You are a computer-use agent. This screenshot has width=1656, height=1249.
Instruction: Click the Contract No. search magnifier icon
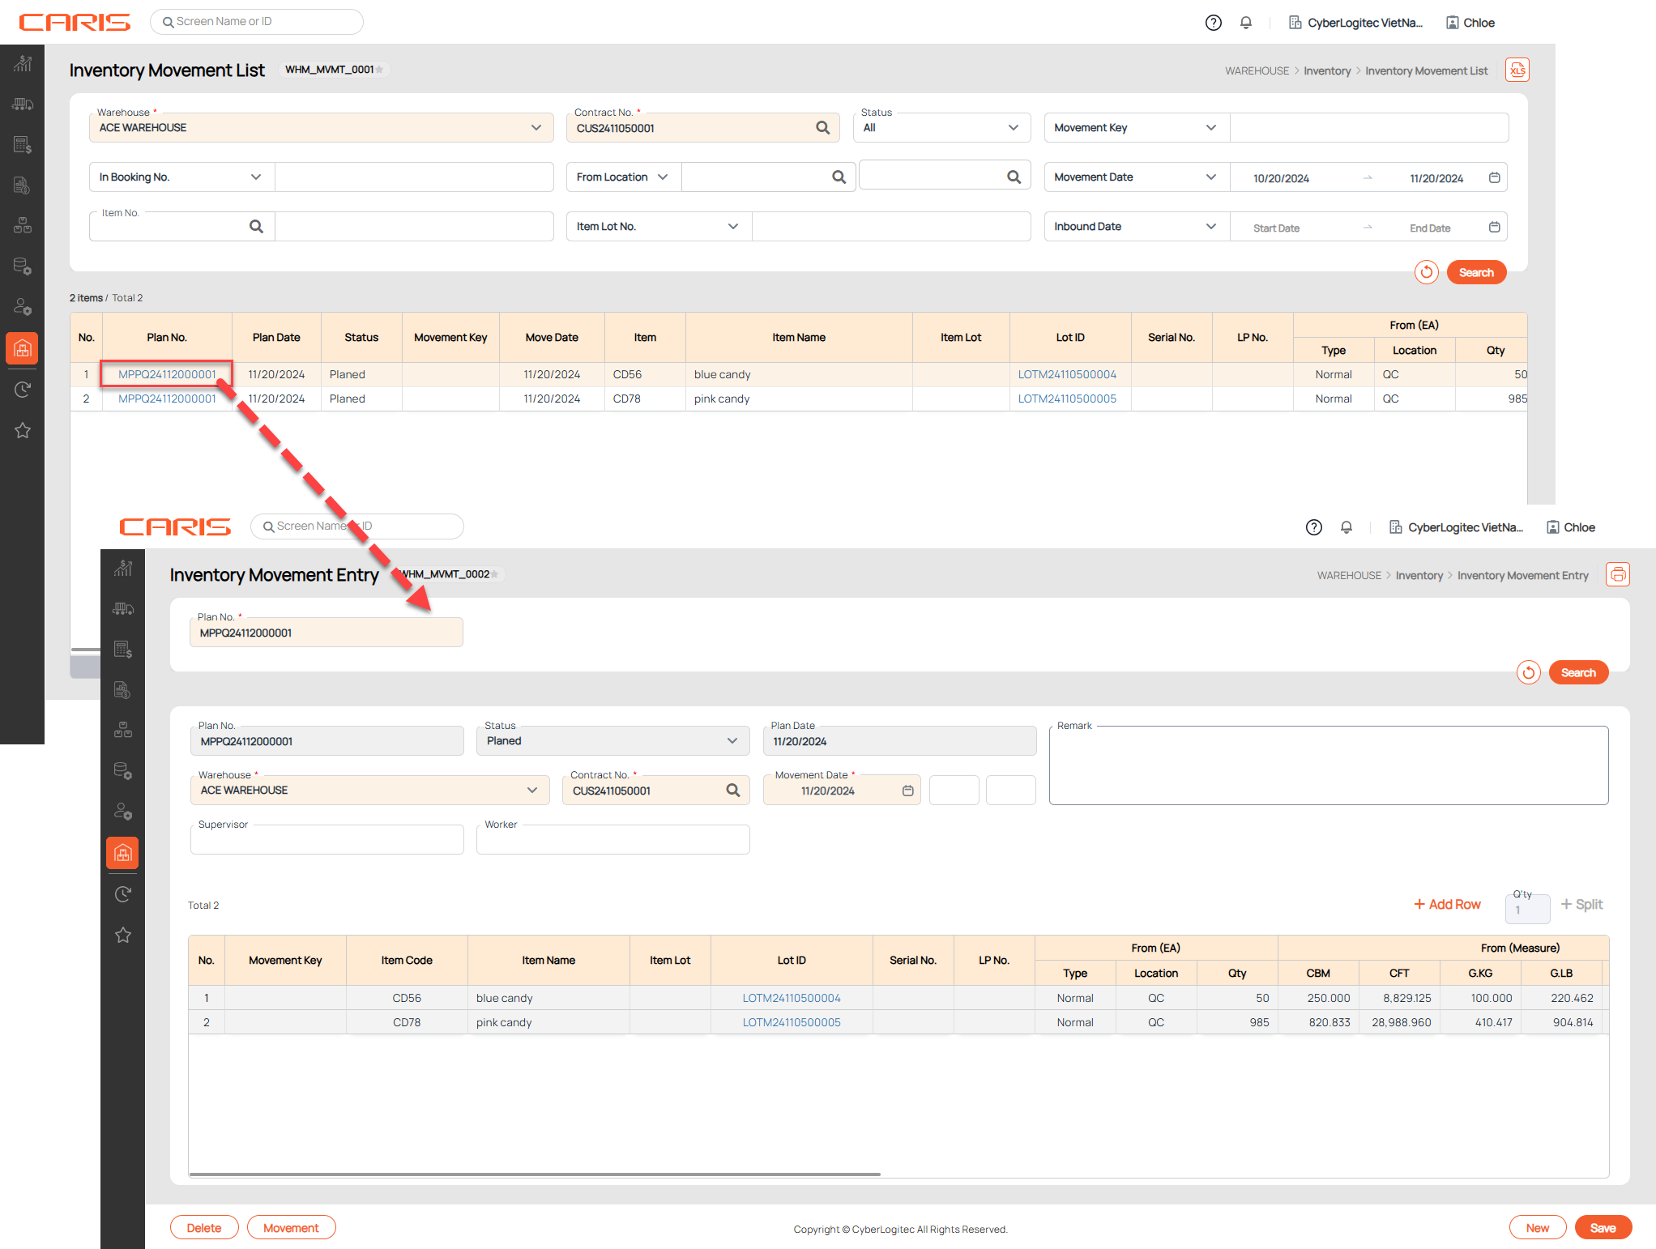tap(822, 128)
